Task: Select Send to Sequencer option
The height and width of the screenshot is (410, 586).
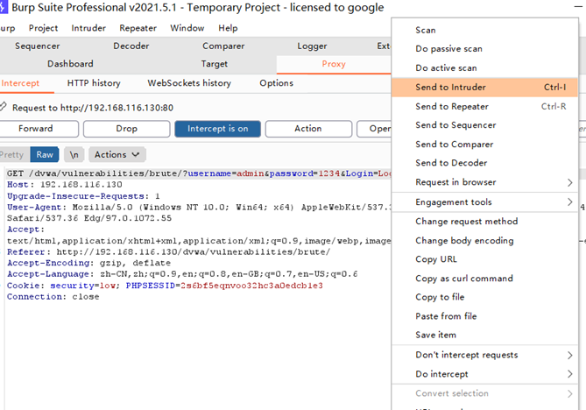Action: 484,125
